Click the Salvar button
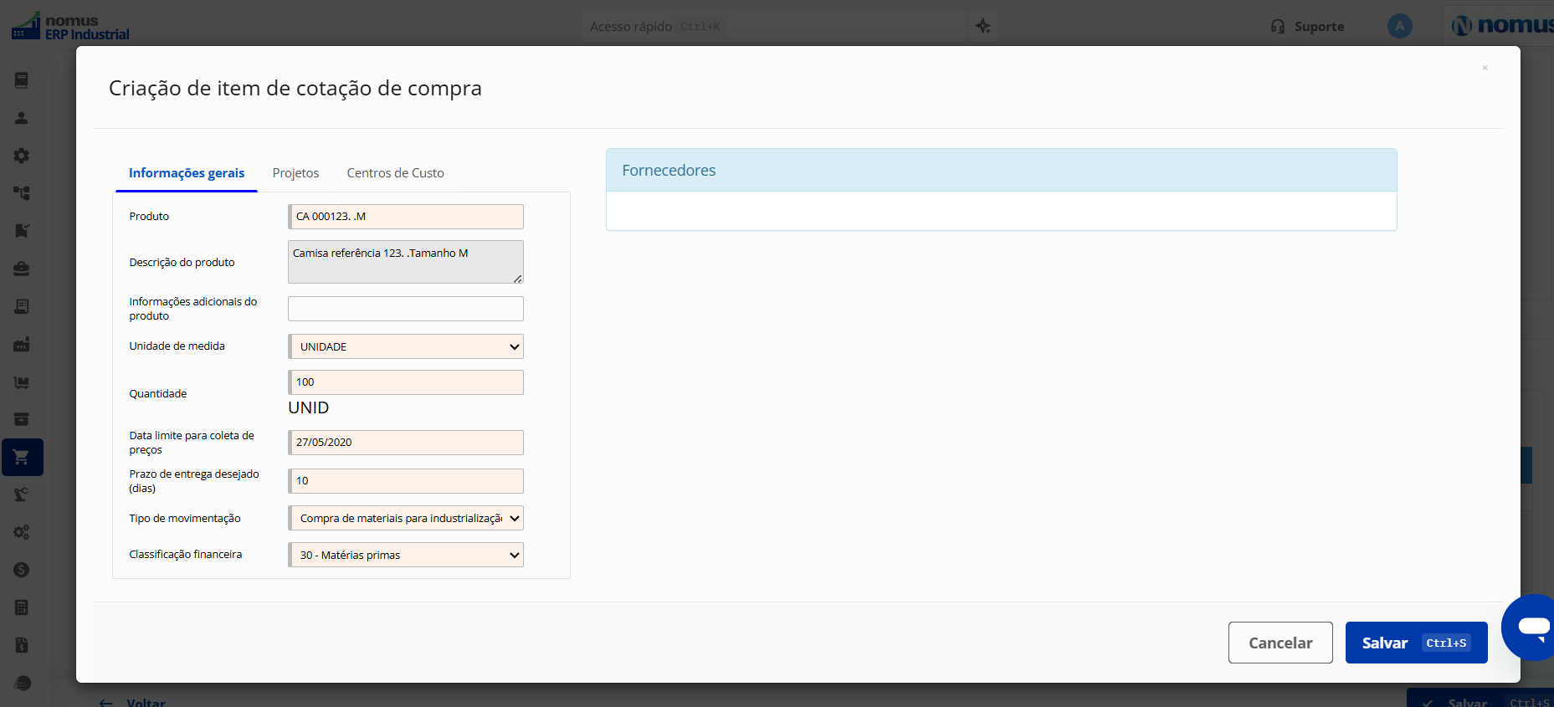Image resolution: width=1554 pixels, height=707 pixels. pyautogui.click(x=1416, y=643)
